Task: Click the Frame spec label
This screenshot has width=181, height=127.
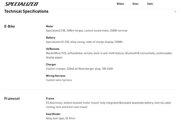Action: point(50,98)
